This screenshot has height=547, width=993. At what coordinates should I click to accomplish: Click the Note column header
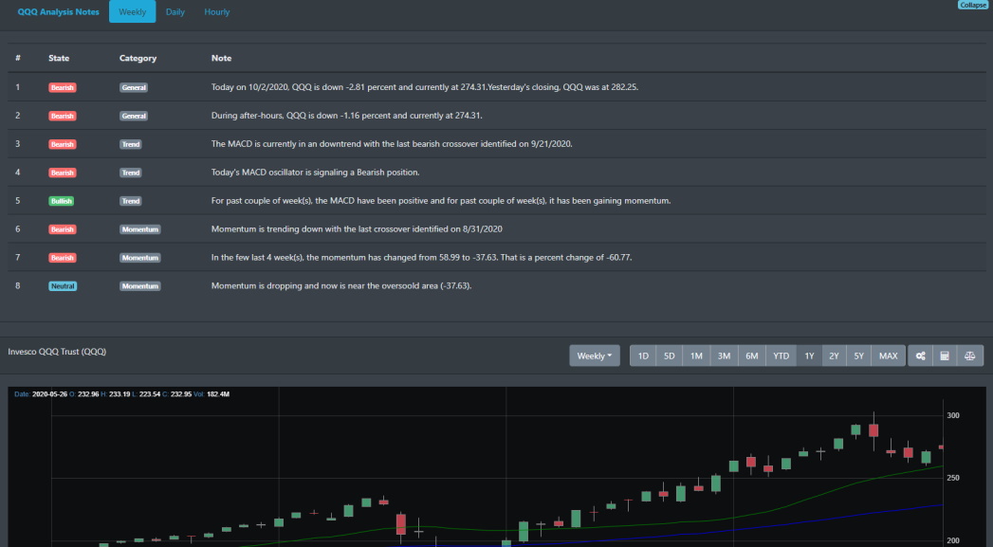click(221, 58)
